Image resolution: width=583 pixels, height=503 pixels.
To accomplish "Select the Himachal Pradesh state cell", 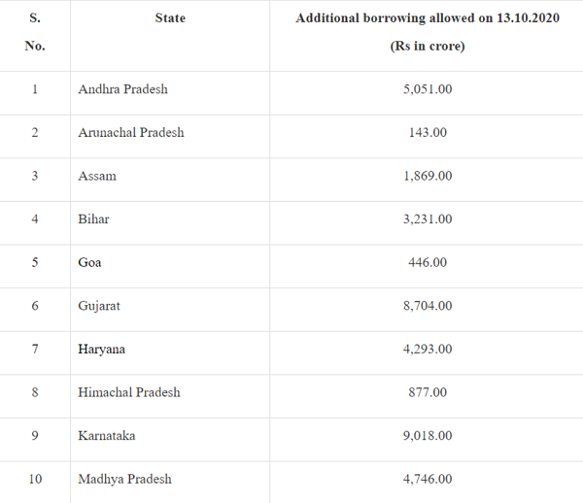I will pyautogui.click(x=128, y=392).
